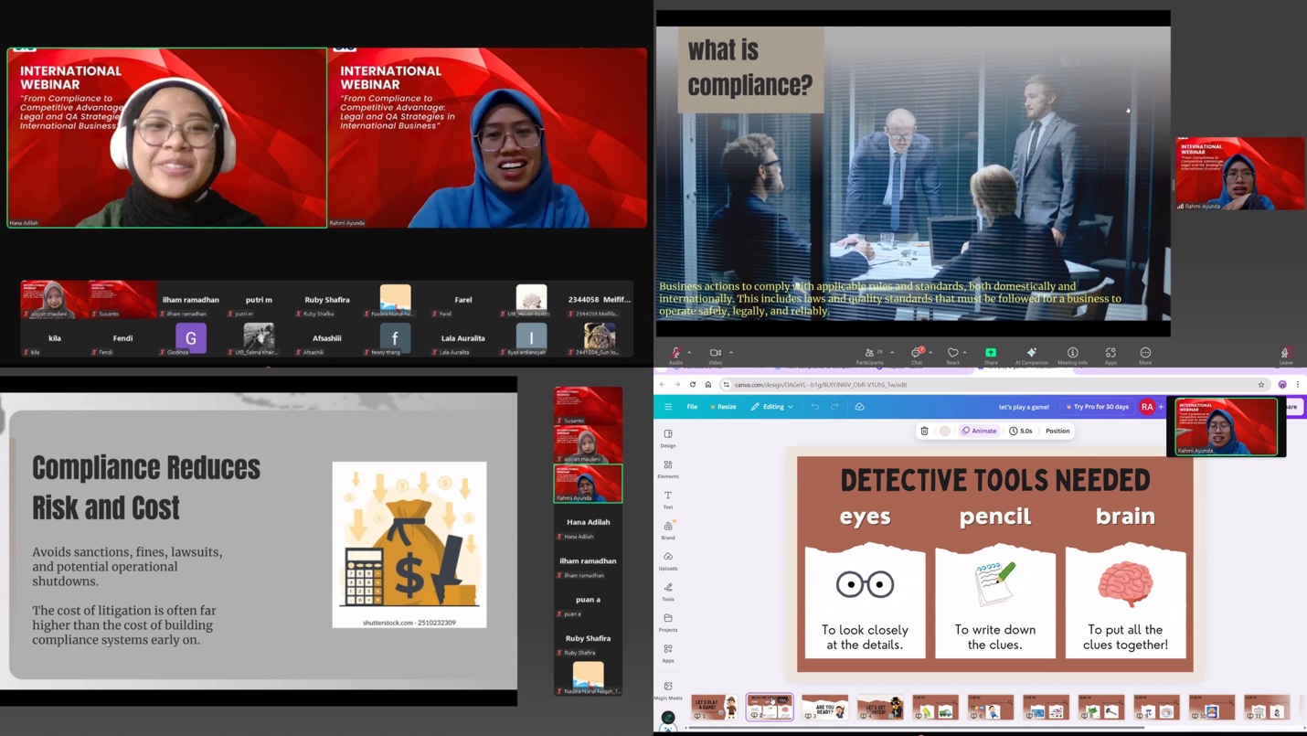Expand the arrow next to Chat
This screenshot has width=1307, height=736.
[930, 353]
